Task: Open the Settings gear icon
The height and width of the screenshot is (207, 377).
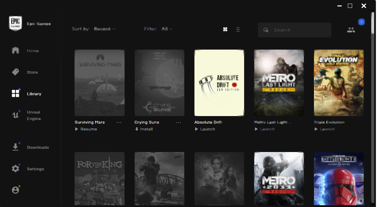Action: 15,169
